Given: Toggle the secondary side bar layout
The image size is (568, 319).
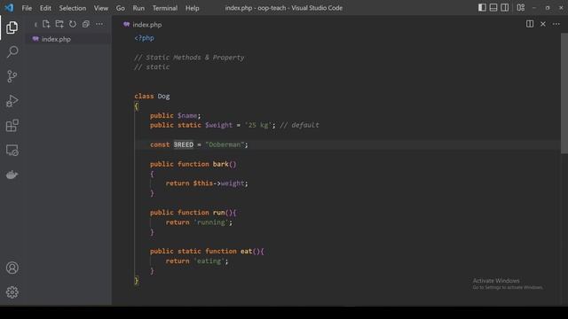Looking at the screenshot, I should point(505,8).
